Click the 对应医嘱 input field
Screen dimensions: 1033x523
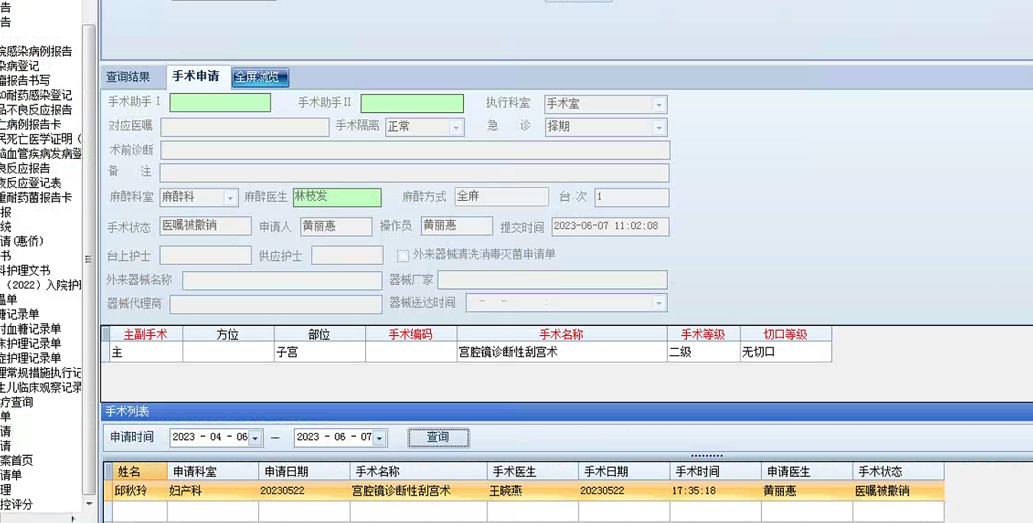244,127
